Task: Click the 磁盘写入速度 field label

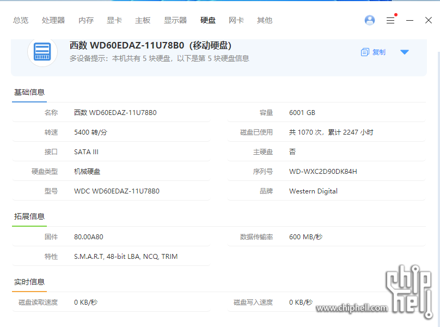Action: pyautogui.click(x=253, y=302)
